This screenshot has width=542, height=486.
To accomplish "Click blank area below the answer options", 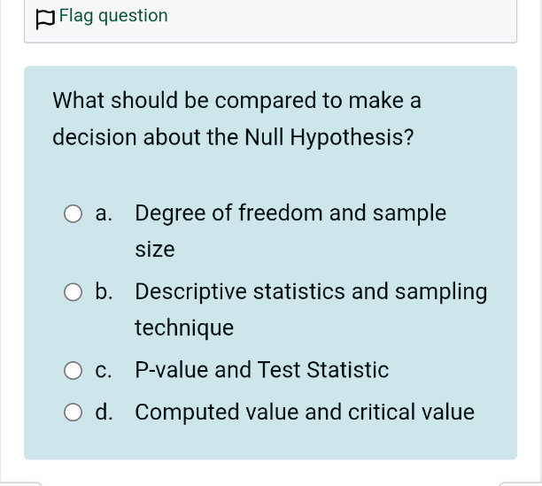I will pos(270,444).
